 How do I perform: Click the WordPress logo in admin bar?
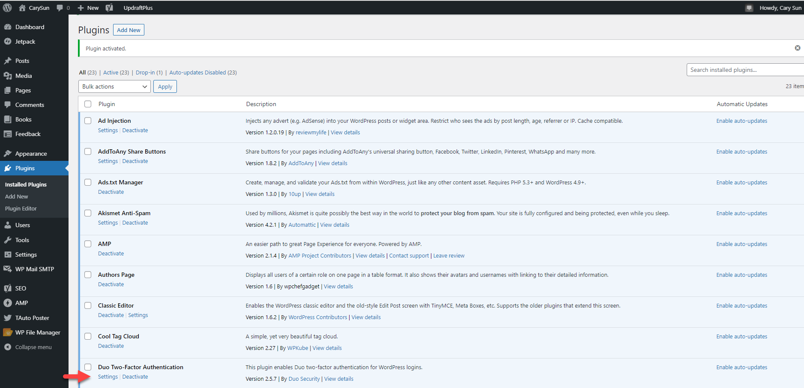tap(7, 8)
